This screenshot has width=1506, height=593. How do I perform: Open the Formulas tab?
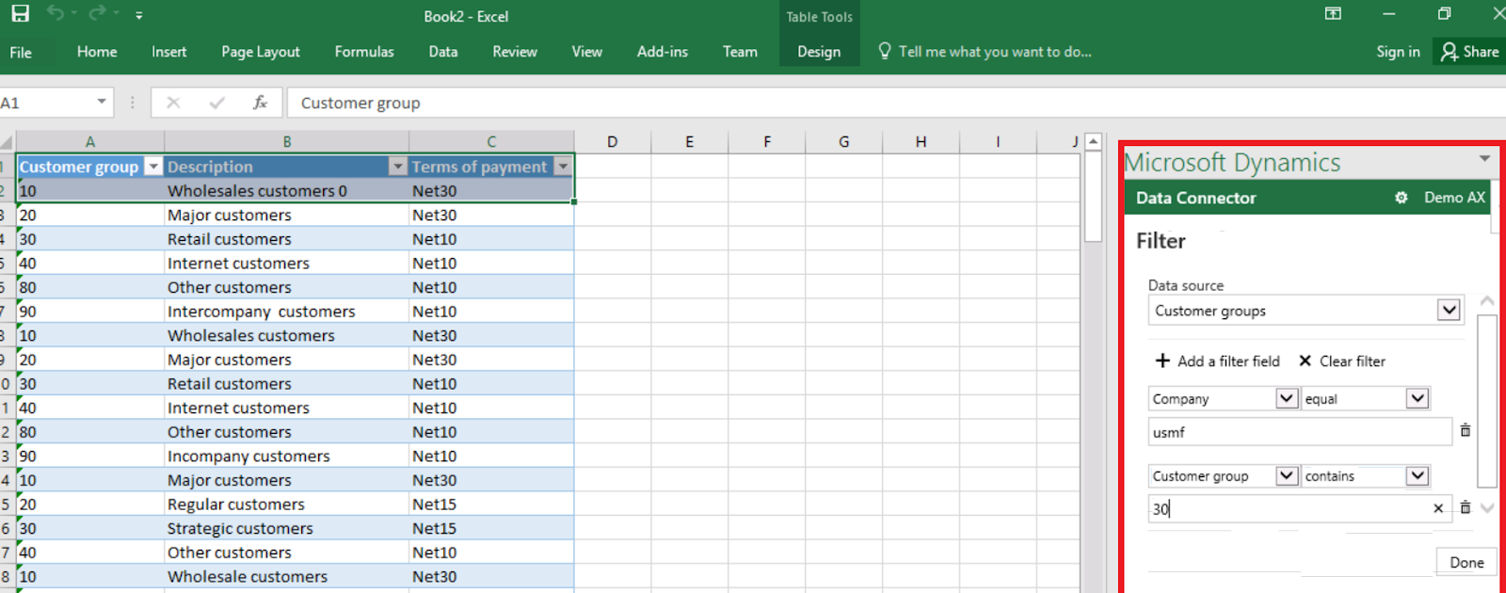(x=364, y=52)
